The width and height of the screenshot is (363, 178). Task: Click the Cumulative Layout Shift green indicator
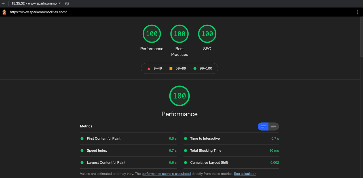click(185, 162)
